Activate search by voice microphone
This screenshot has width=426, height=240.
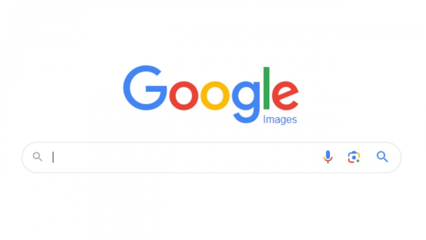[x=327, y=157]
